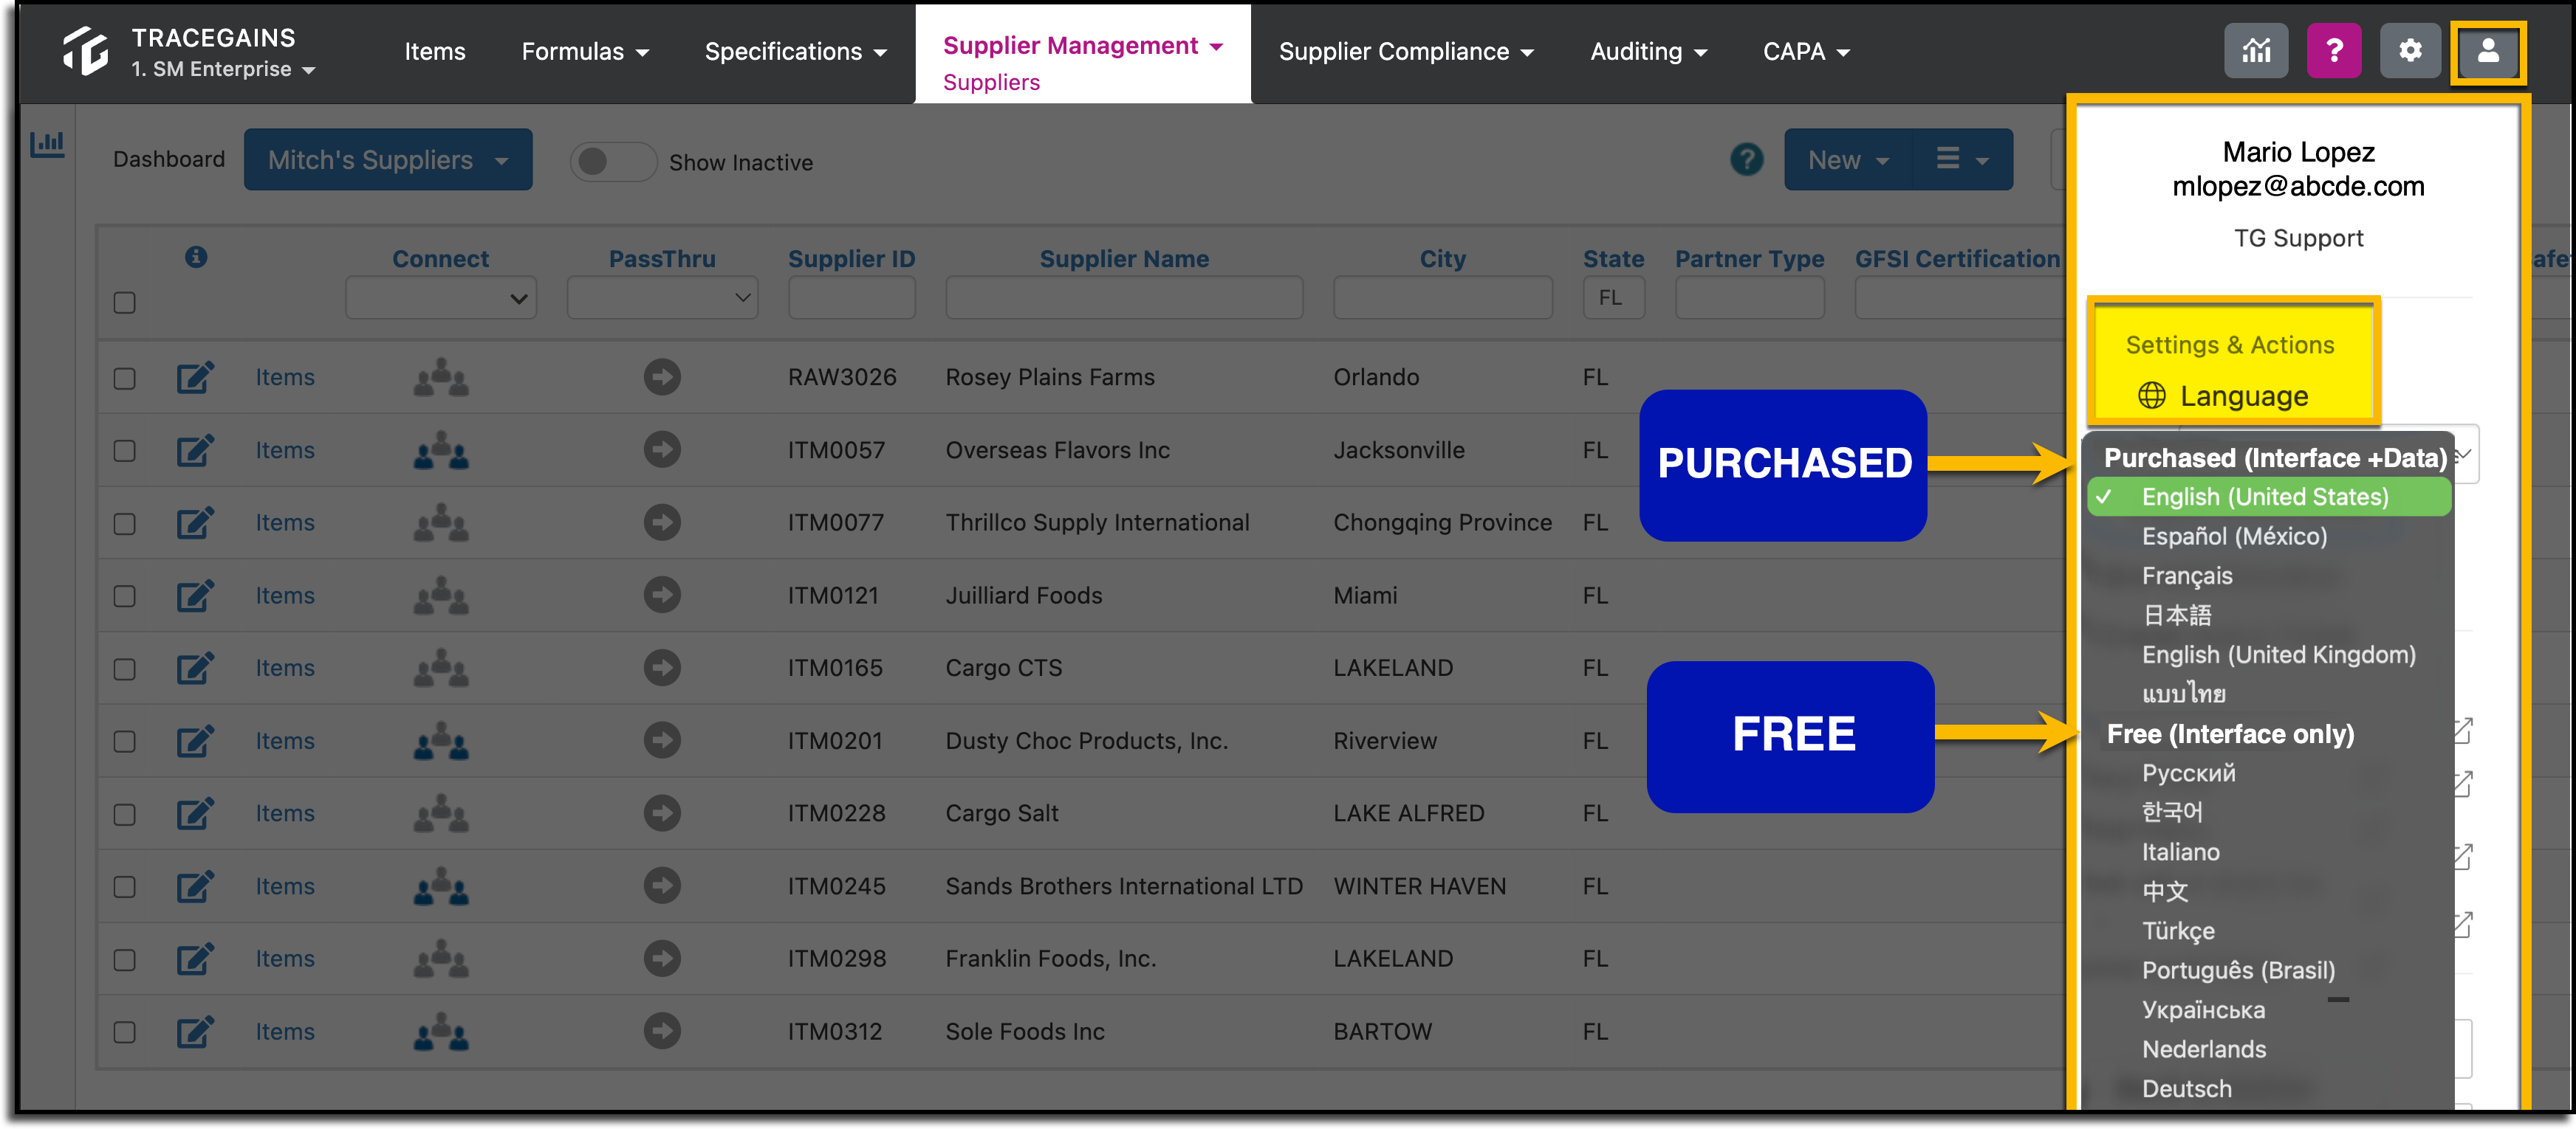Check the box for ITM0121 row
The image size is (2576, 1129).
124,596
